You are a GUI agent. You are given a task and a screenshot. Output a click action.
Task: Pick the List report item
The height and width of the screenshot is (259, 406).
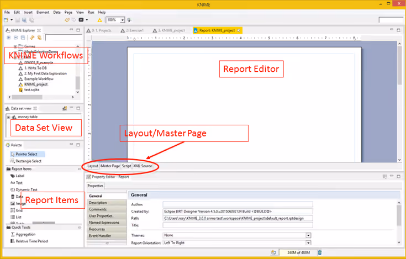coord(18,217)
